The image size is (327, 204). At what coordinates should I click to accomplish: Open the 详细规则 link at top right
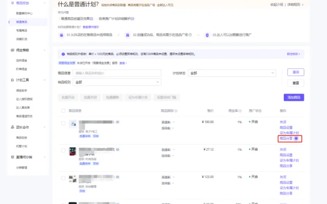(x=294, y=5)
